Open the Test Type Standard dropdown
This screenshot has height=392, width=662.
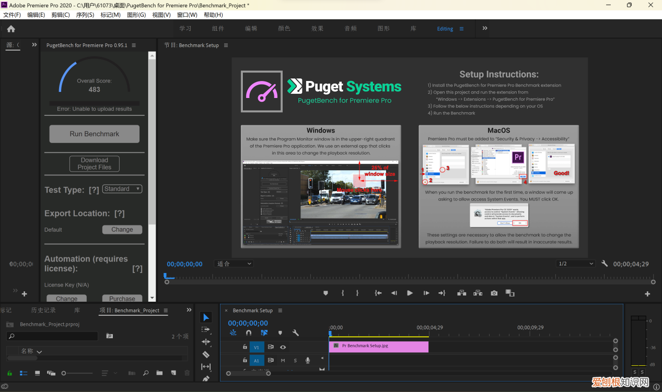tap(122, 189)
